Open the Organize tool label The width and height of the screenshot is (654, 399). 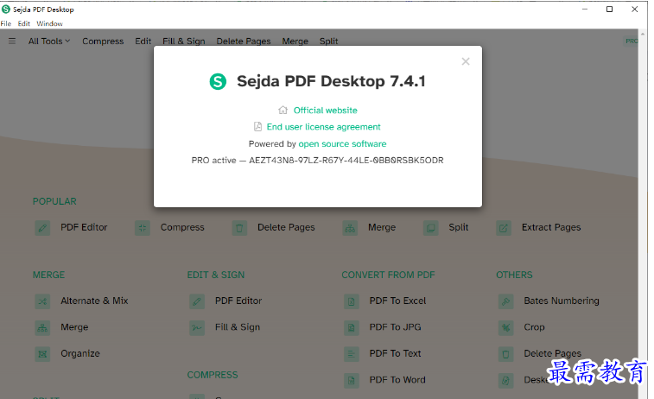80,353
